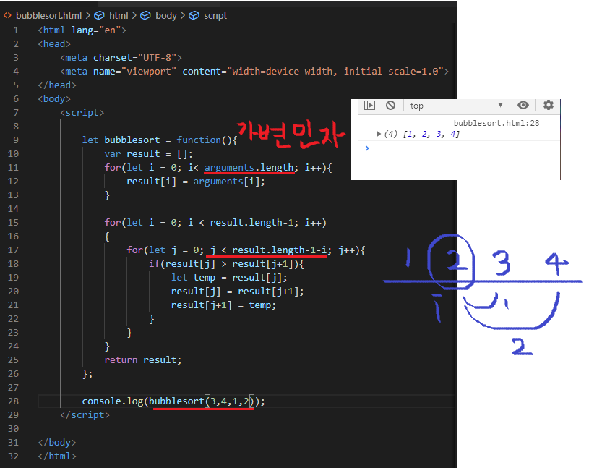
Task: Click the cube icon before html breadcrumb
Action: pos(99,15)
